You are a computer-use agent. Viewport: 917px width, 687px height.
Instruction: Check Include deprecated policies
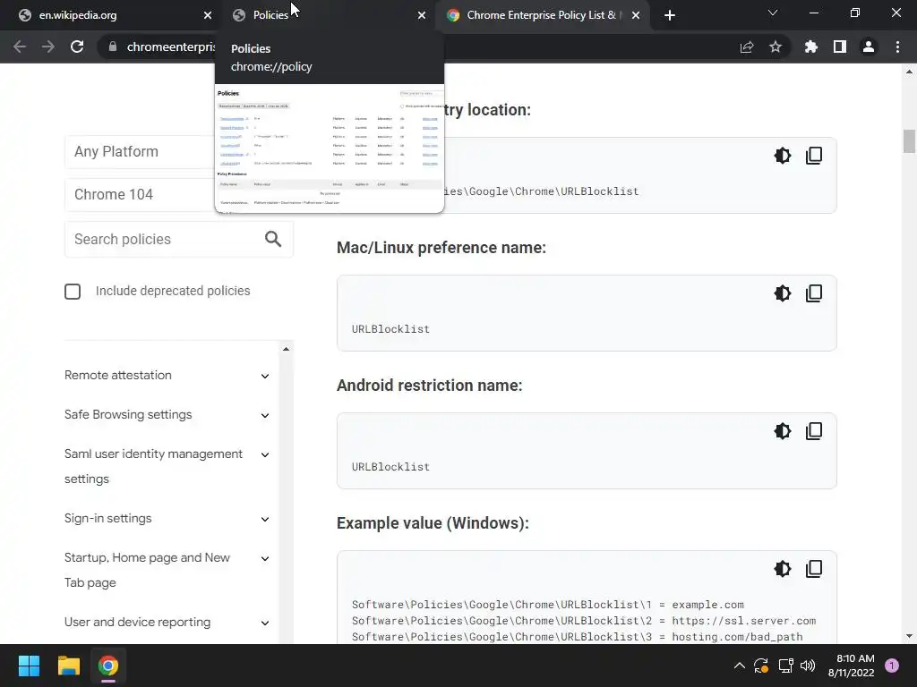click(x=73, y=292)
